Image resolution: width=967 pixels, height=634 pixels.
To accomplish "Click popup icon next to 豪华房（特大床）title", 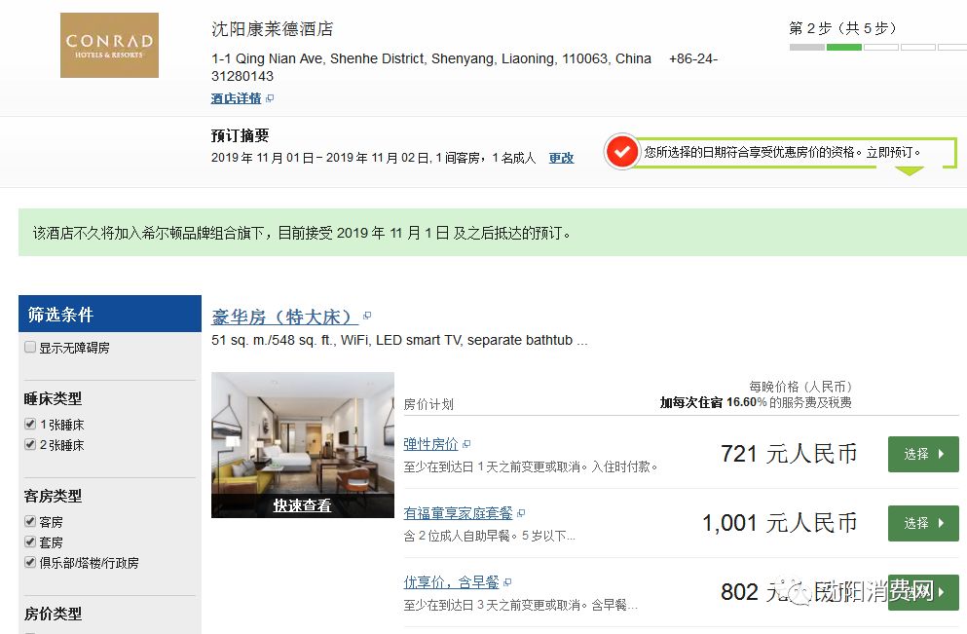I will [366, 317].
